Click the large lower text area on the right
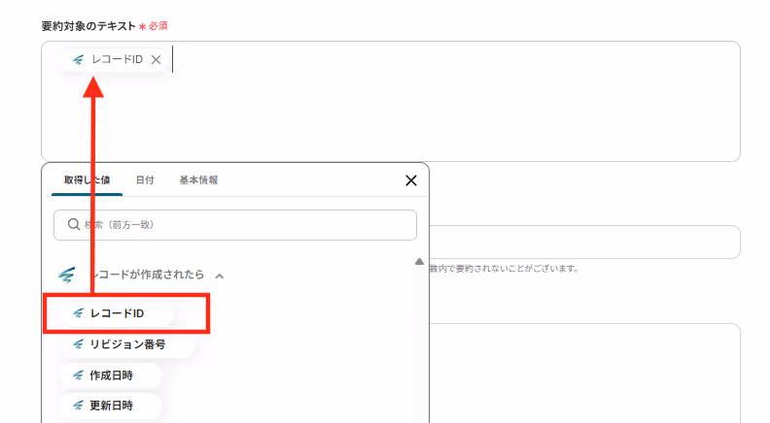The height and width of the screenshot is (423, 770). (584, 373)
